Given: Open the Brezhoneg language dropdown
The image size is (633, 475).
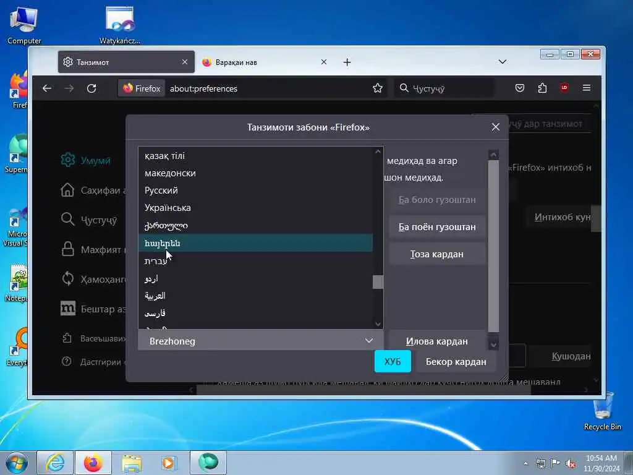Looking at the screenshot, I should coord(261,341).
